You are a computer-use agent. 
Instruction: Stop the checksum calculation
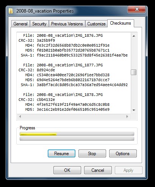coord(92,154)
